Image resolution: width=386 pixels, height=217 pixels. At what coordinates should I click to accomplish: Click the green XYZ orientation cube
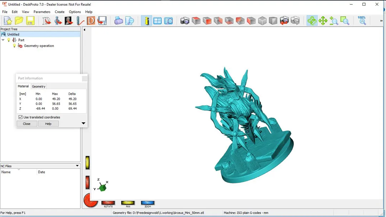point(103,188)
